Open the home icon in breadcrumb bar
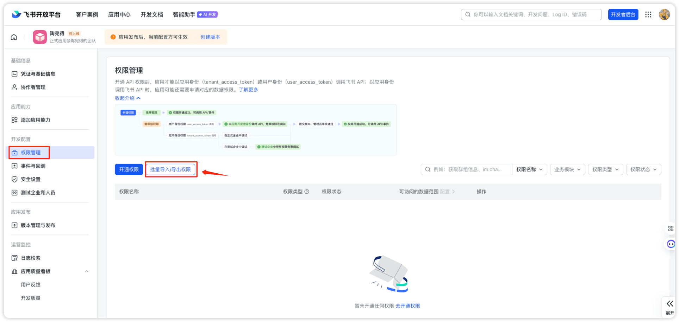Screen dimensions: 679x322 14,37
